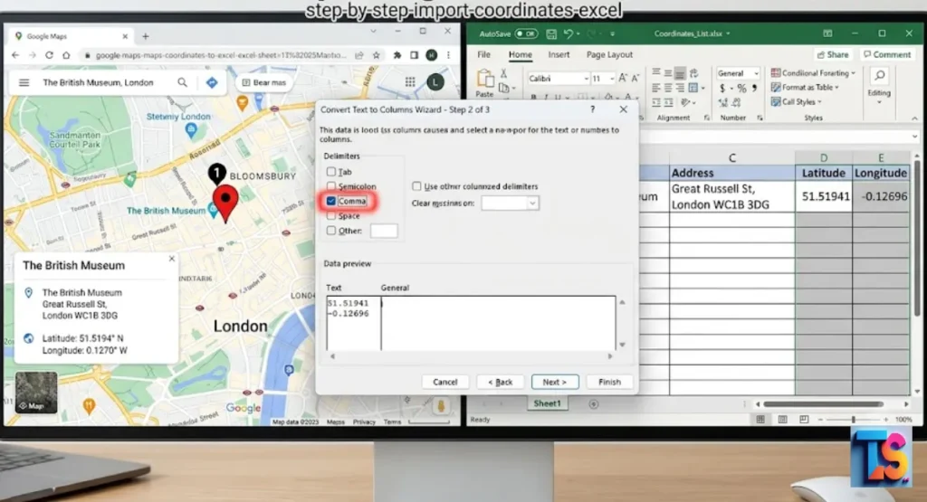Apply Center horizontal alignment icon
Screen dimensions: 927x502
668,88
